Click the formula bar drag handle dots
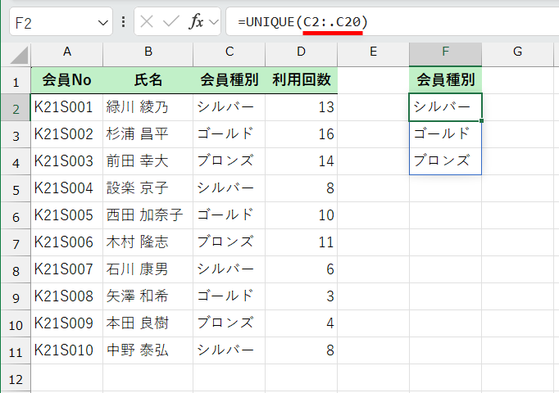Viewport: 559px width, 393px height. pos(123,22)
